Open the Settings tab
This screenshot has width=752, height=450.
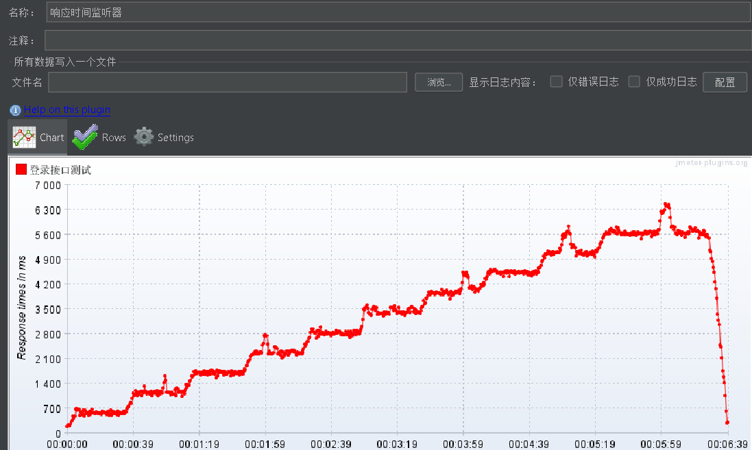[164, 138]
